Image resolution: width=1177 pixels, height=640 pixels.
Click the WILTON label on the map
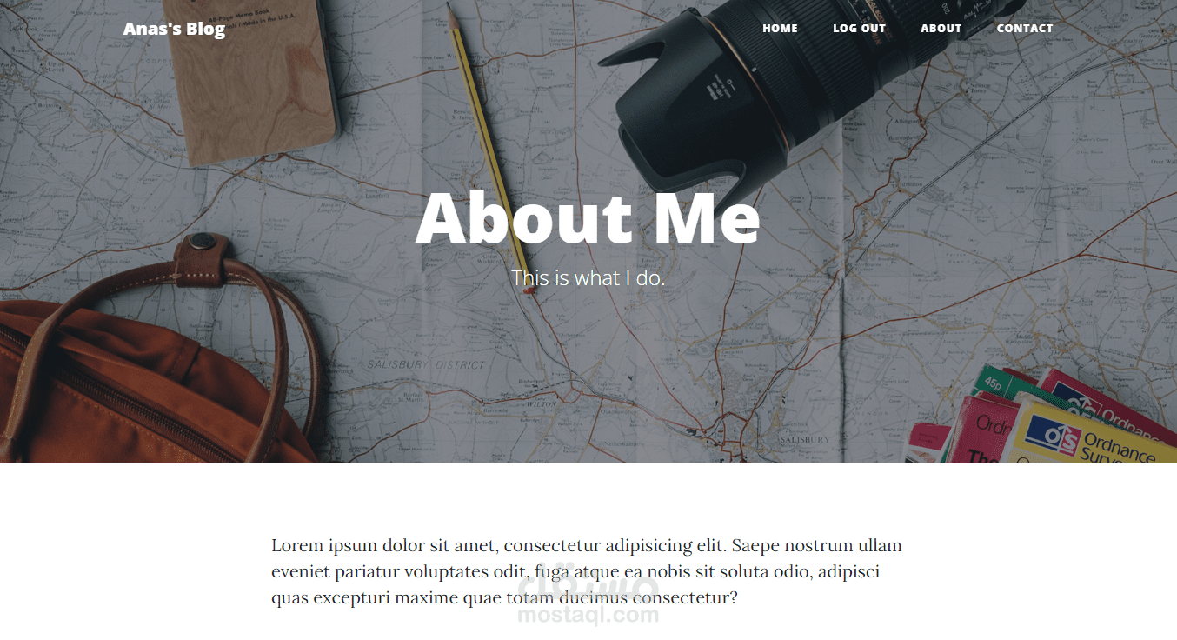pyautogui.click(x=542, y=404)
